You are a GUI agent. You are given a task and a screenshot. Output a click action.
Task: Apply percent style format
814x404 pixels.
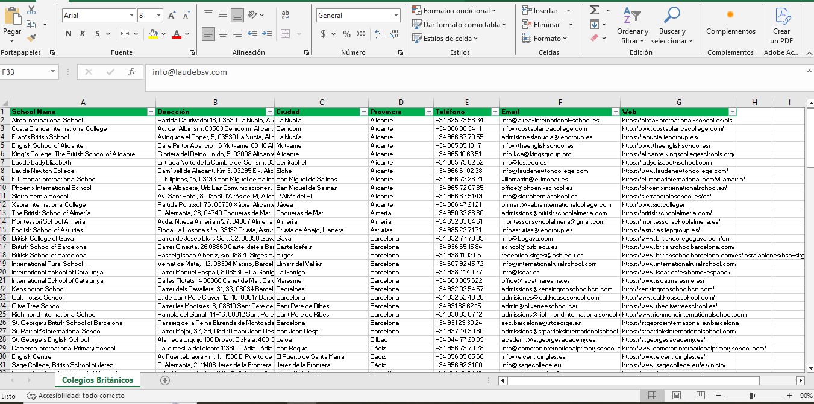(x=346, y=34)
